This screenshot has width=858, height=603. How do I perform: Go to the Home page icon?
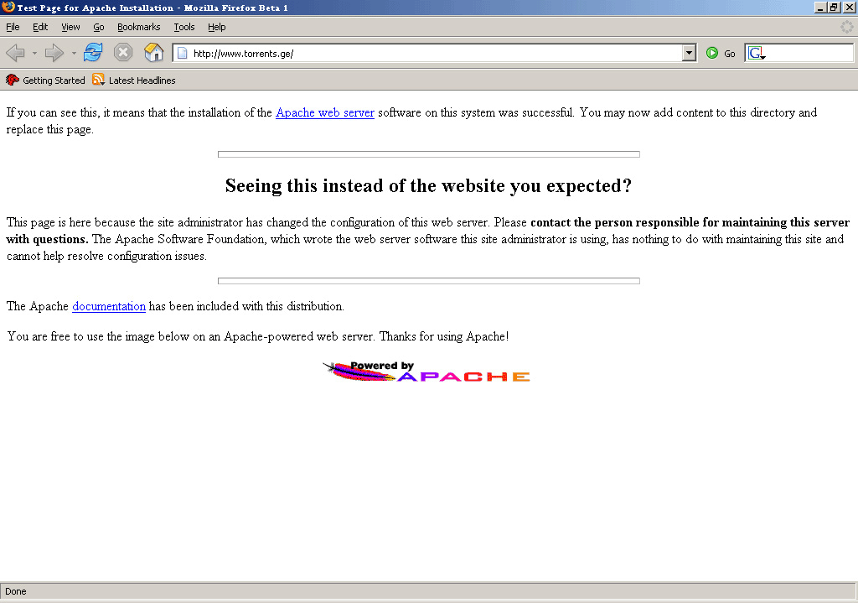(x=154, y=53)
